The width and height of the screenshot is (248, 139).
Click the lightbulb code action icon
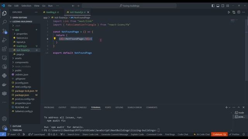[55, 38]
